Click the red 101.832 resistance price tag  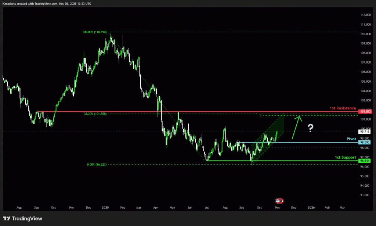click(x=366, y=111)
